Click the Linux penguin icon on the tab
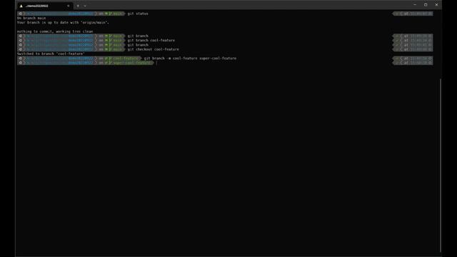Viewport: 457px width, 257px height. tap(21, 6)
